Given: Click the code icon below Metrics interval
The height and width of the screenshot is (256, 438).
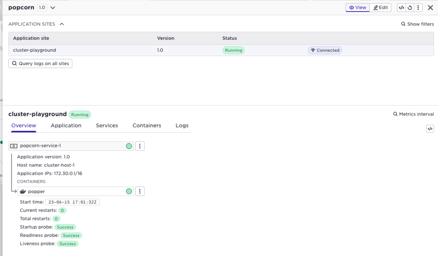Looking at the screenshot, I should pos(430,129).
